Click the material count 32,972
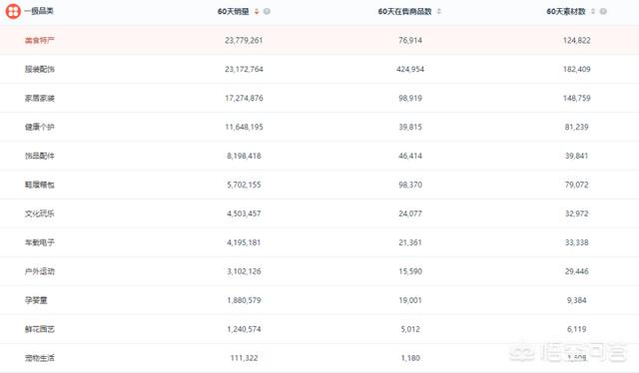The height and width of the screenshot is (373, 639). pos(577,213)
